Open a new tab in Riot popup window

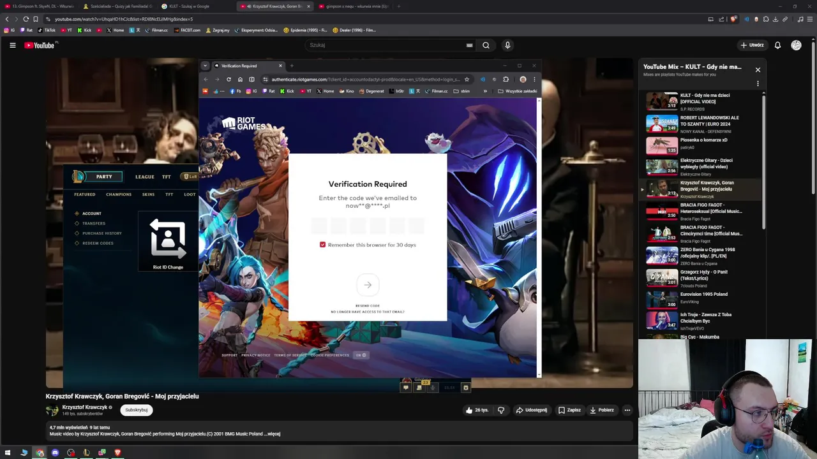(292, 66)
